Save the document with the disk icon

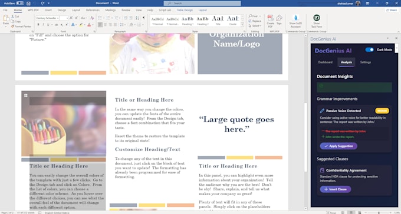[x=28, y=4]
